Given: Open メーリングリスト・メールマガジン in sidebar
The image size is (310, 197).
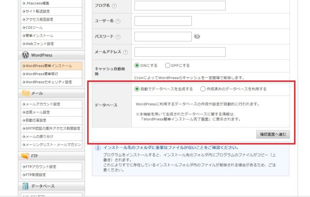Looking at the screenshot, I should (51, 145).
